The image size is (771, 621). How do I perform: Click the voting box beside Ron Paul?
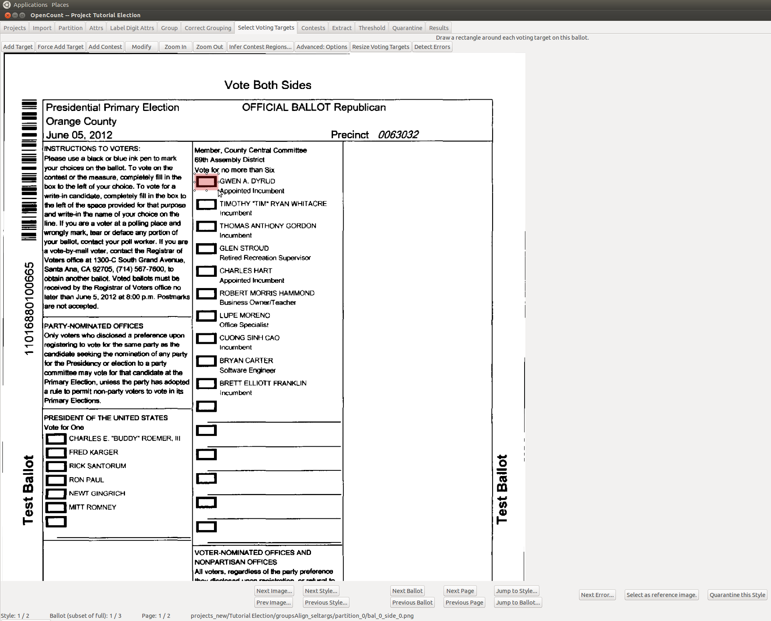[x=56, y=480]
